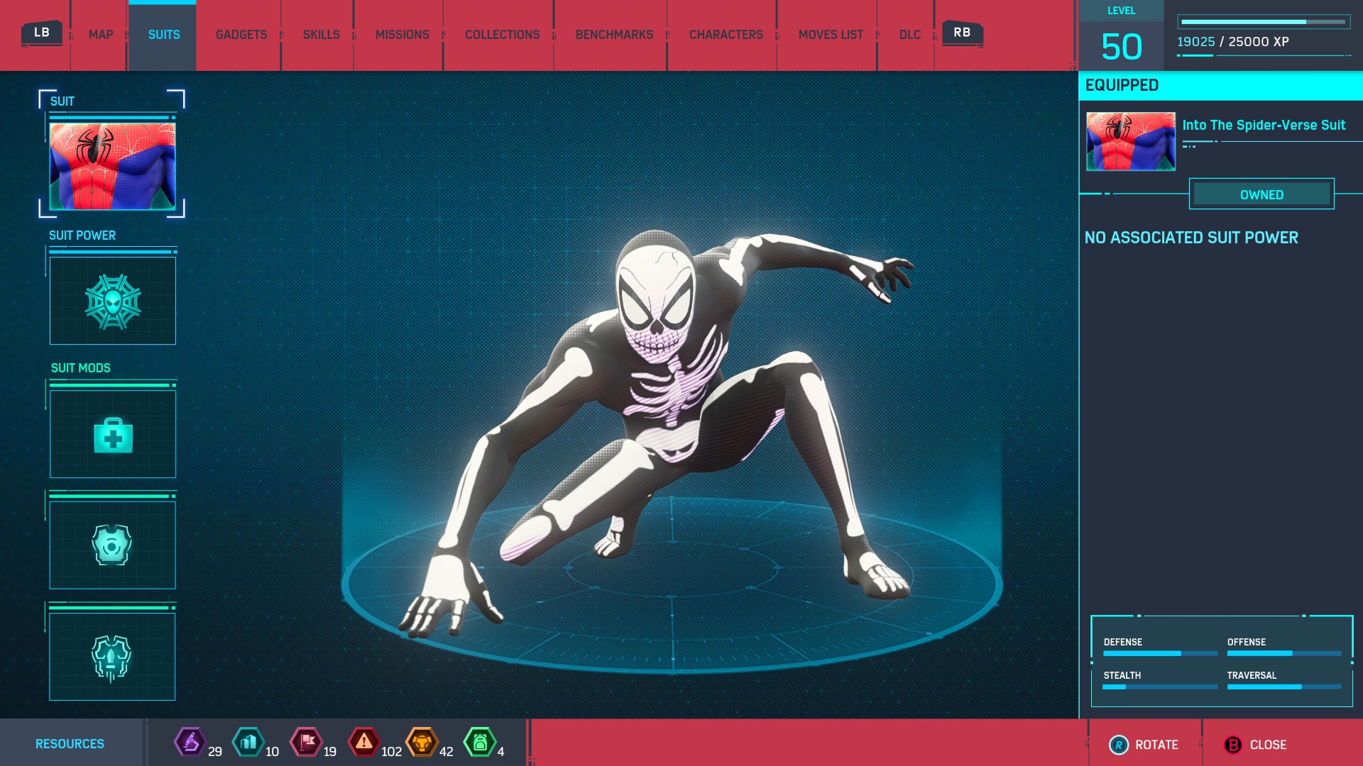Select the web-shaped Suit Power icon
Image resolution: width=1363 pixels, height=766 pixels.
113,301
